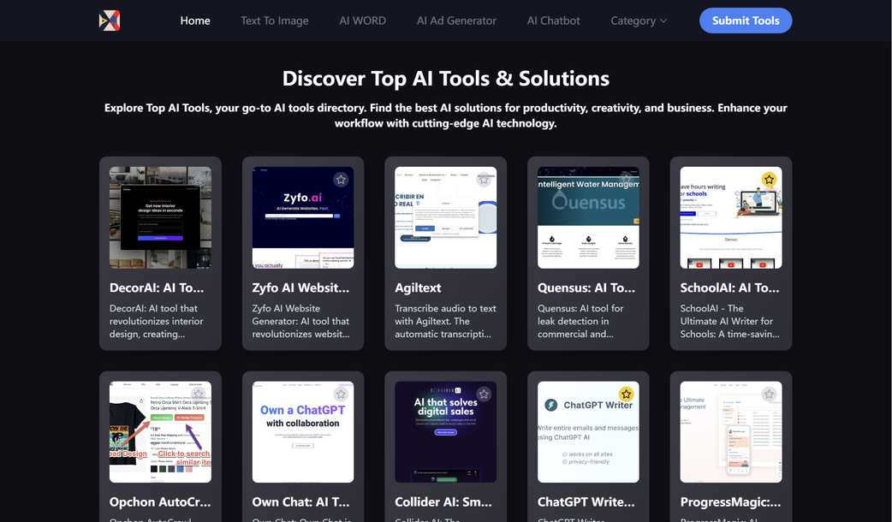Select the Home navigation item
Viewport: 892px width, 522px height.
point(194,20)
